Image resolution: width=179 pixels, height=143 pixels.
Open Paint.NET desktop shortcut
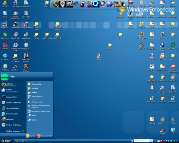click(152, 57)
